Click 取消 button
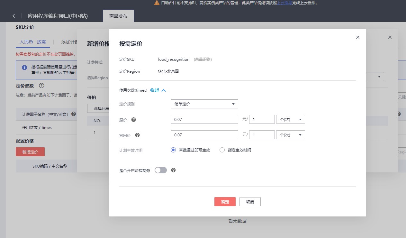The height and width of the screenshot is (238, 406). click(250, 202)
